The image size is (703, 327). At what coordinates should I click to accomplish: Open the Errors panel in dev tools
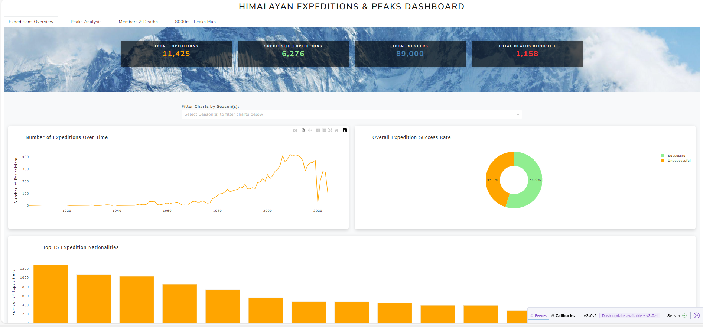pyautogui.click(x=538, y=315)
